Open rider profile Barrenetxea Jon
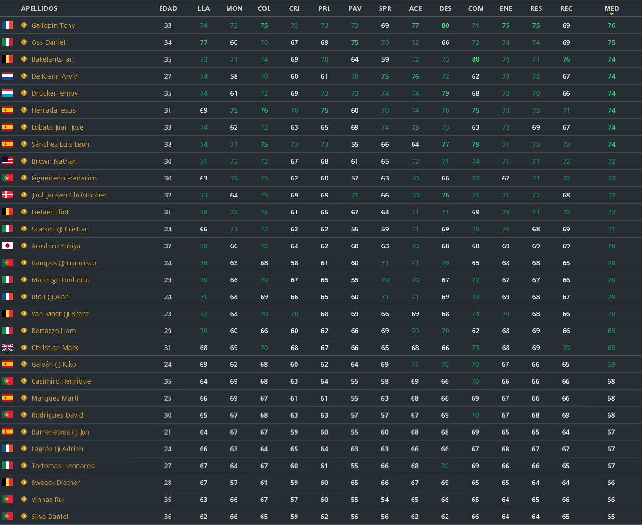Image resolution: width=642 pixels, height=525 pixels. tap(60, 432)
